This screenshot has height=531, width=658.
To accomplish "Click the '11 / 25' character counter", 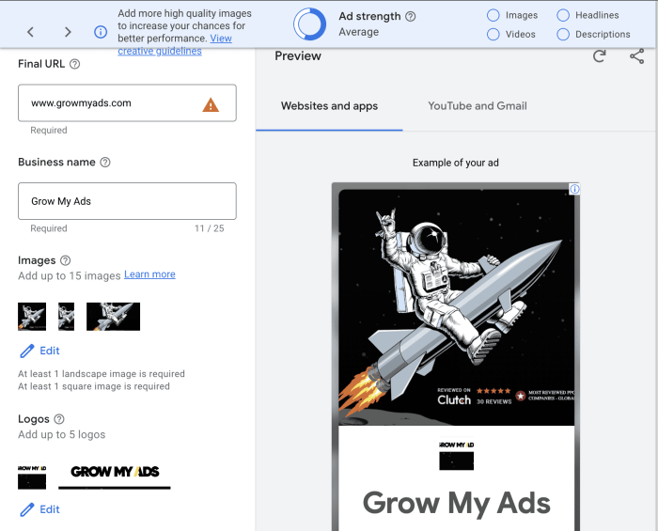I will pos(210,228).
